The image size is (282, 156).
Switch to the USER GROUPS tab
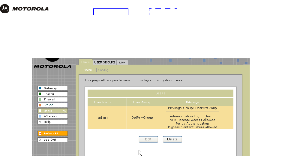[x=104, y=62]
